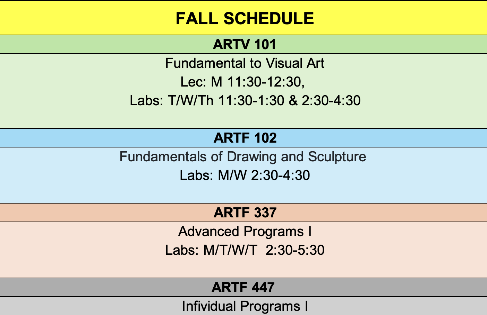This screenshot has width=487, height=315.
Task: Click the Fundamental to Visual Art text
Action: (245, 63)
